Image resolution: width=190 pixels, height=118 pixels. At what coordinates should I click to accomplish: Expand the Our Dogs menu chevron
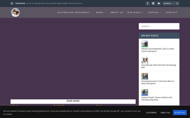(x=142, y=12)
